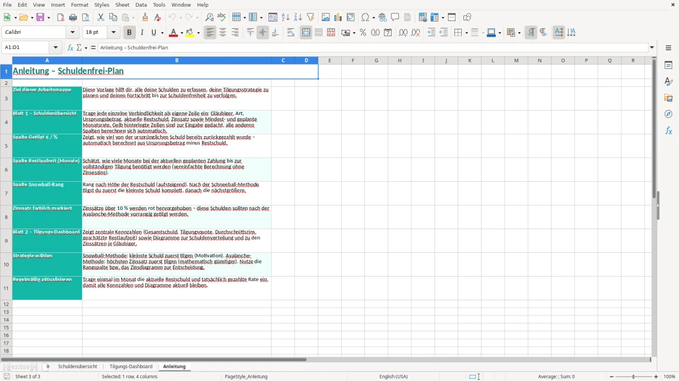This screenshot has height=381, width=679.
Task: Select row header 12
Action: (6, 304)
